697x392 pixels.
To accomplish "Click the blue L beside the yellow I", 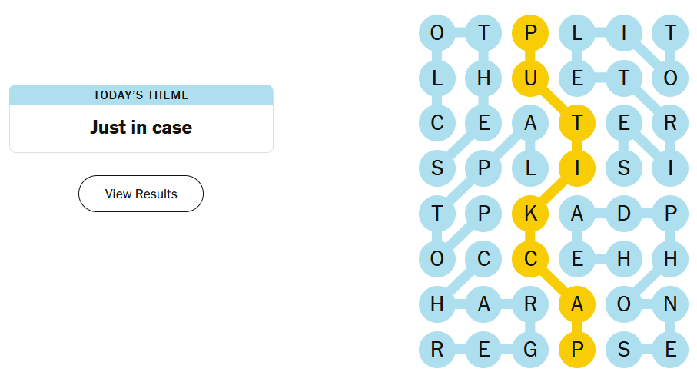I will (530, 168).
